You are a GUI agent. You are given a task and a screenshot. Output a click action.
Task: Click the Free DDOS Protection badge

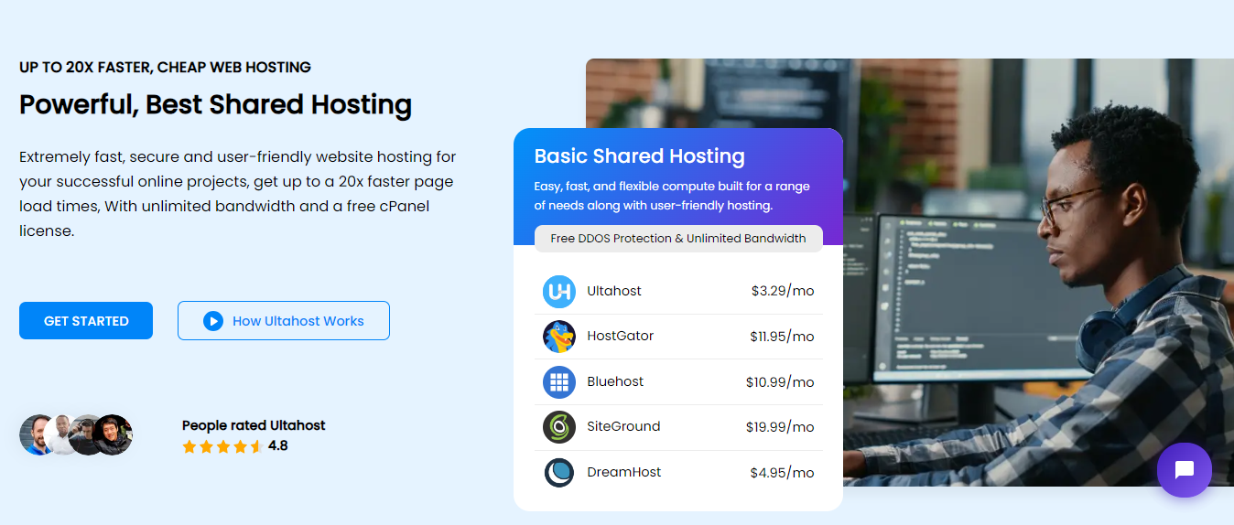coord(678,238)
